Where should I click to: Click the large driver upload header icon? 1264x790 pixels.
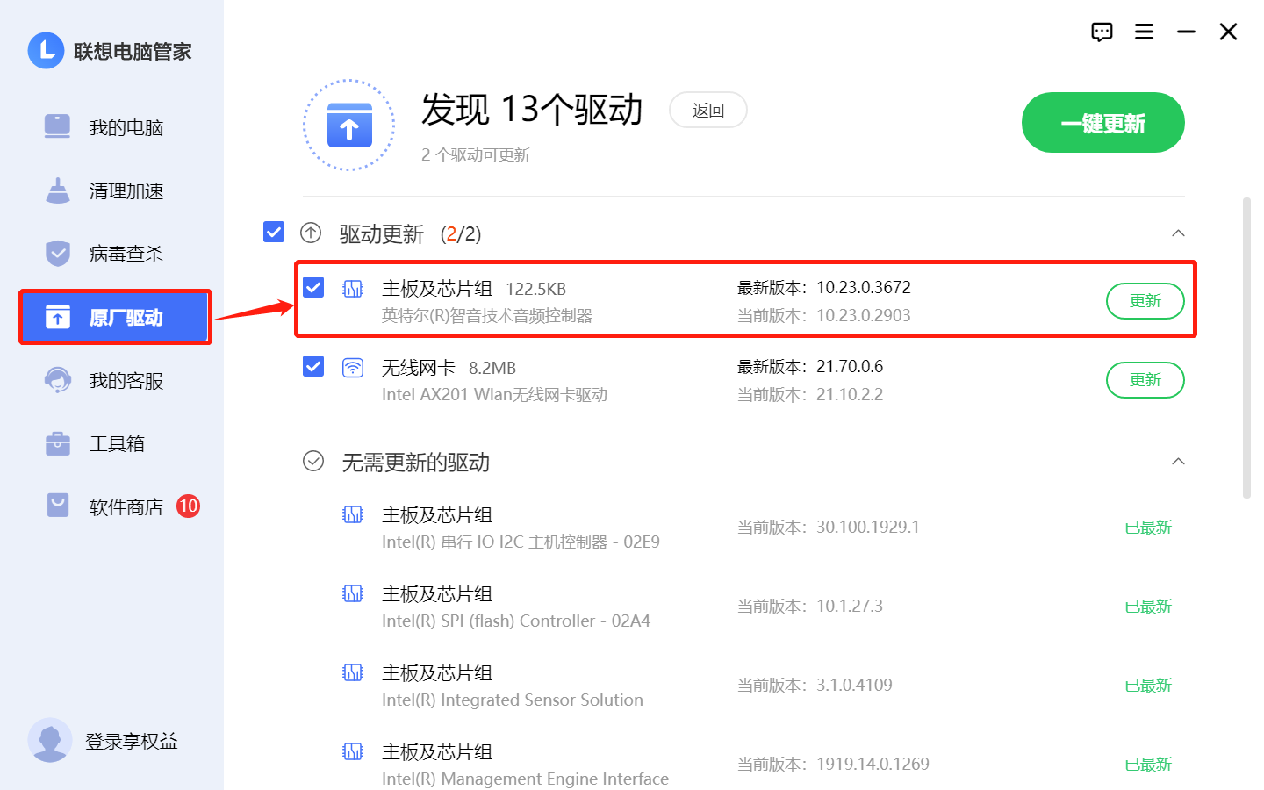pos(349,126)
